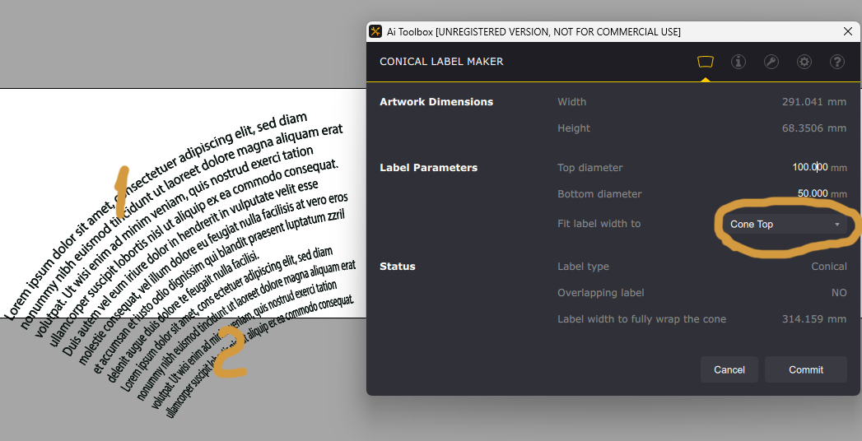Open the settings gear icon
The height and width of the screenshot is (441, 862).
coord(804,62)
